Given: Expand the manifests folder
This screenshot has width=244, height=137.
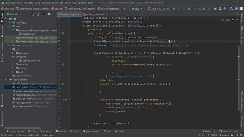Looking at the screenshot, I should click(10, 22).
